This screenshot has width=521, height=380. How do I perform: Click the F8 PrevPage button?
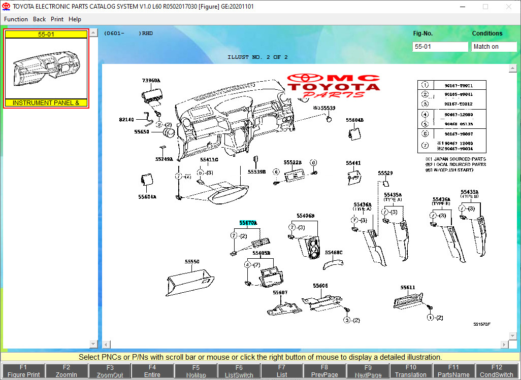[324, 371]
